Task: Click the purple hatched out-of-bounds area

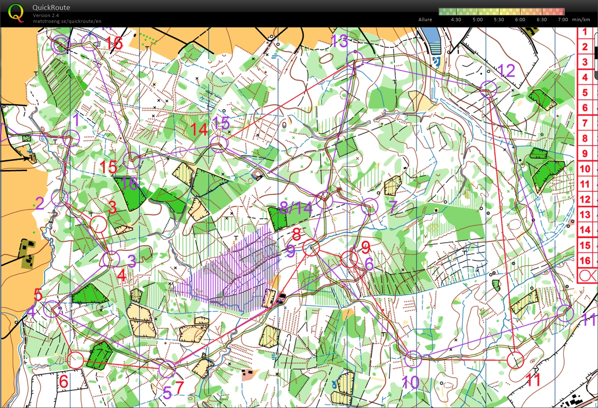Action: (233, 270)
